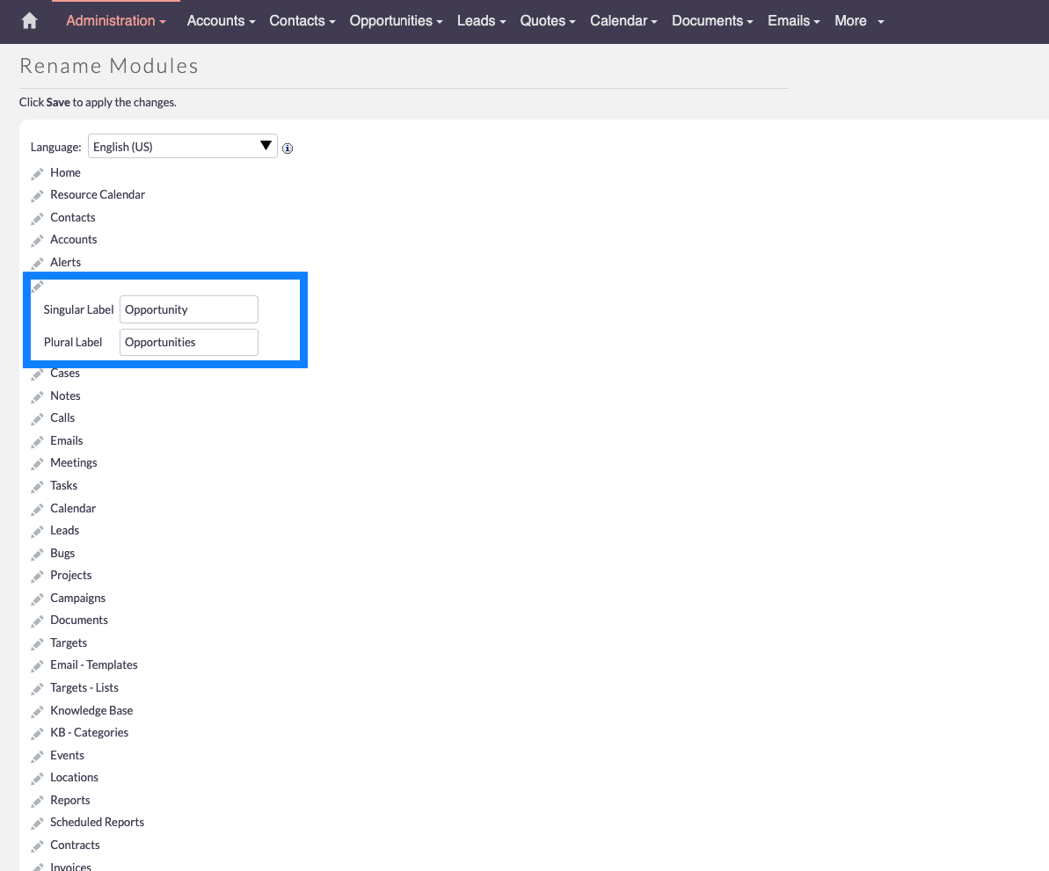Open the Language dropdown selector
The width and height of the screenshot is (1049, 871).
pyautogui.click(x=183, y=147)
